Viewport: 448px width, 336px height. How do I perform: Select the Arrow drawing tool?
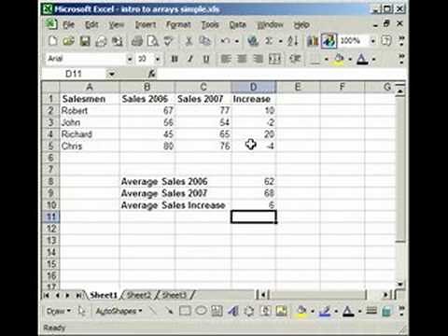(168, 311)
